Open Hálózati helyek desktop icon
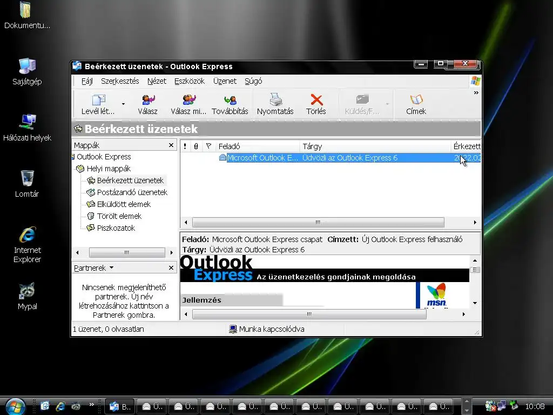The image size is (553, 415). [x=27, y=128]
